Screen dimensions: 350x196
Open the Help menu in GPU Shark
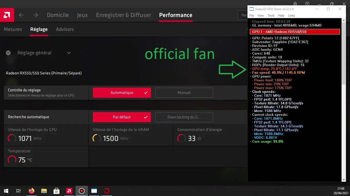[x=281, y=16]
